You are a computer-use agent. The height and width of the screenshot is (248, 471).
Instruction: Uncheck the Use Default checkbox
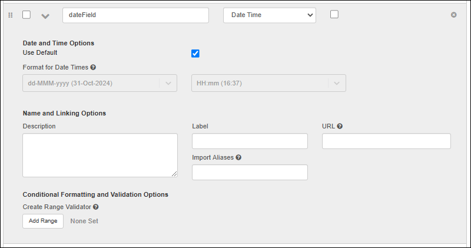[x=195, y=54]
